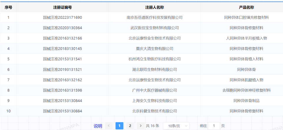Screen dimensions: 283x130
Task: Click 同种异体骨修复材料 in row 4
Action: coord(246,49)
